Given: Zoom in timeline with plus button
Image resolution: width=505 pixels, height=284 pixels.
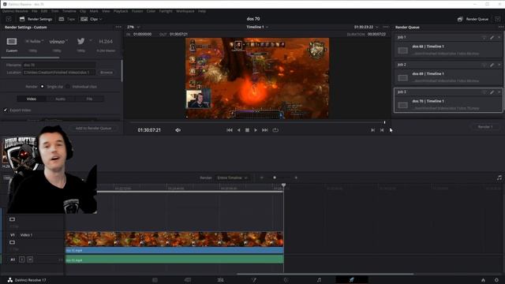Looking at the screenshot, I should [x=296, y=177].
